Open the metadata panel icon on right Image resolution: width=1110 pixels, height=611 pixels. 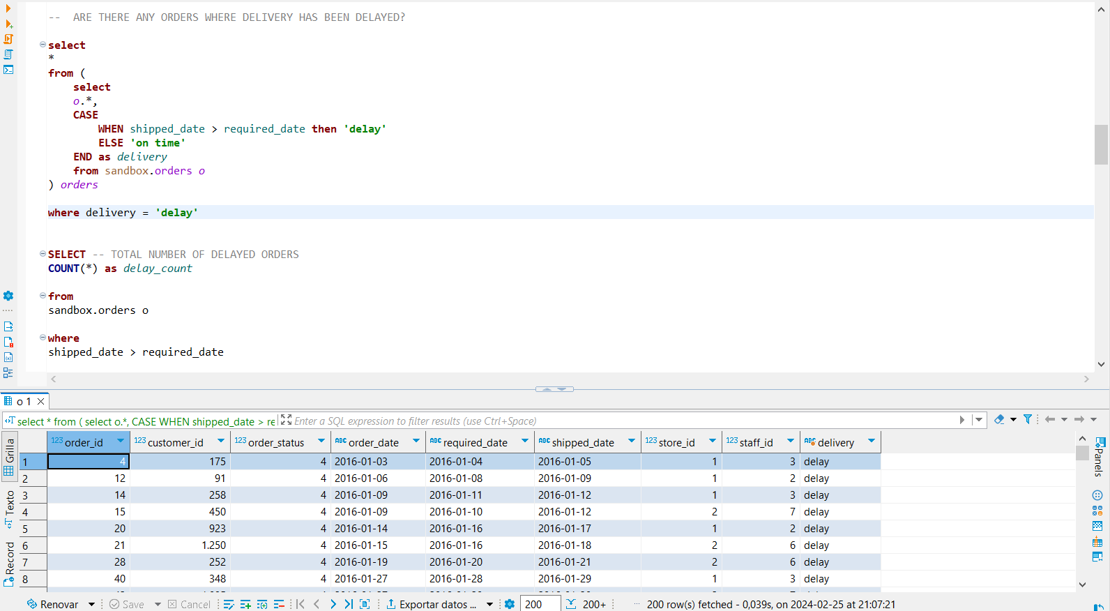coord(1097,541)
